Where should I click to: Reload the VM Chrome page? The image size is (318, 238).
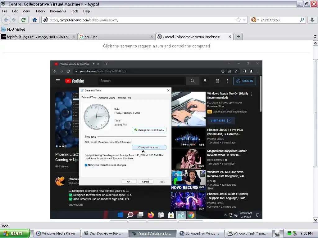pyautogui.click(x=68, y=71)
